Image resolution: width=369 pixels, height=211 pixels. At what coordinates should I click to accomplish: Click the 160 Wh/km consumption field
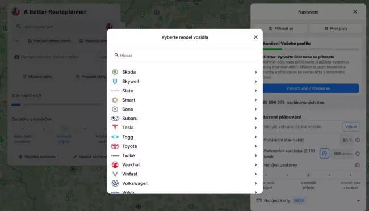(x=342, y=154)
